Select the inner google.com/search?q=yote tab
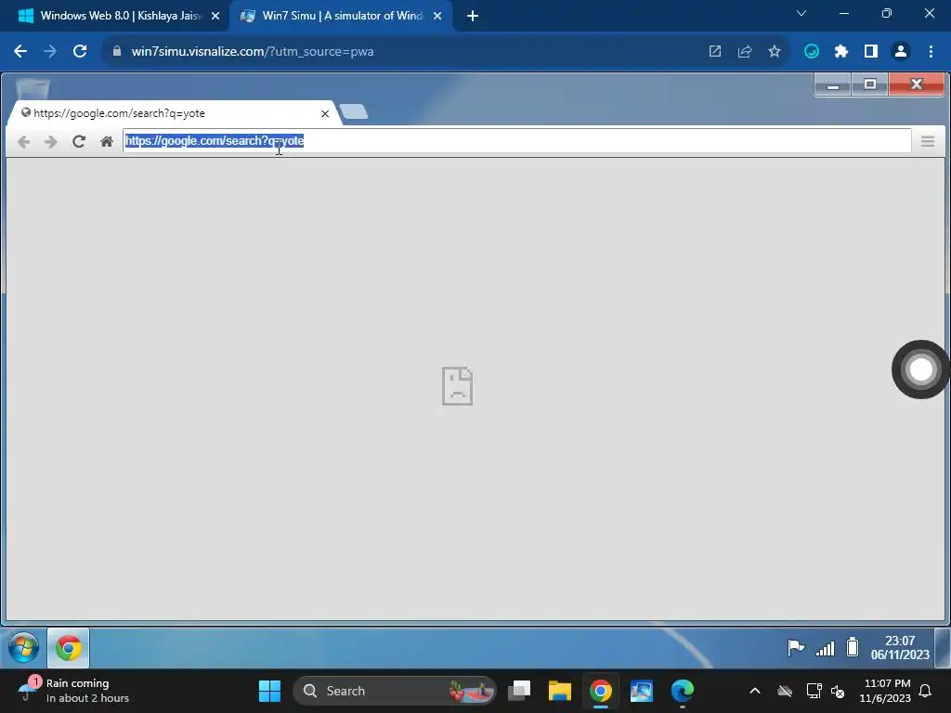Viewport: 951px width, 713px height. point(173,113)
